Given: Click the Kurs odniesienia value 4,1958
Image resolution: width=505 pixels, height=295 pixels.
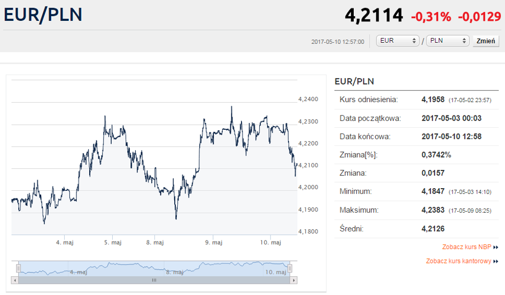Looking at the screenshot, I should (x=433, y=99).
